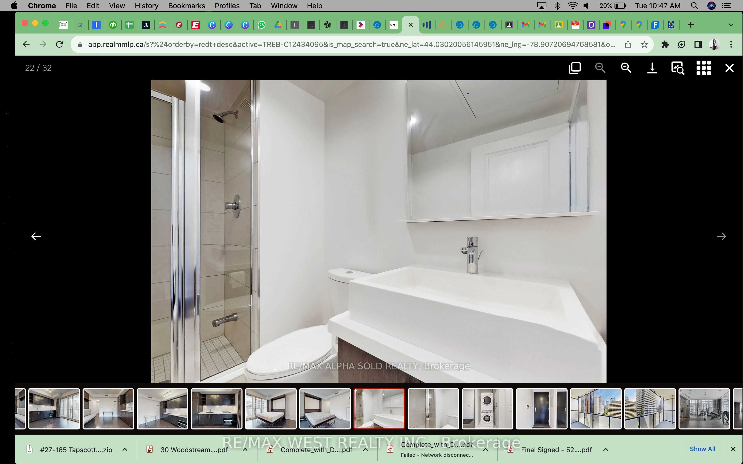Click Show All downloads
Screen dimensions: 743x464
[702, 449]
